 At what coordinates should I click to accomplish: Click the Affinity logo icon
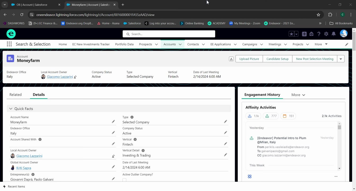click(x=250, y=176)
